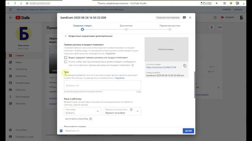
Task: Open Субтитры in the sidebar
Action: 24,90
